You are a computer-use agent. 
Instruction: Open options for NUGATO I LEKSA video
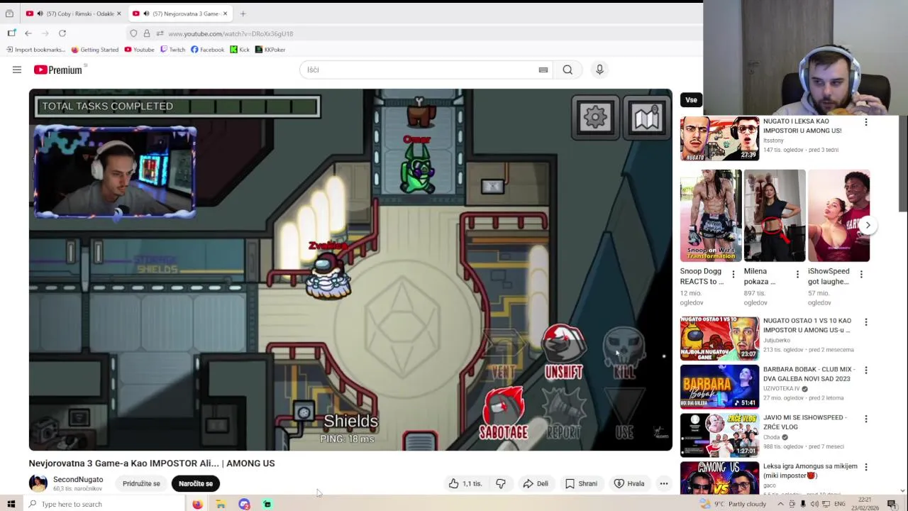(x=865, y=122)
